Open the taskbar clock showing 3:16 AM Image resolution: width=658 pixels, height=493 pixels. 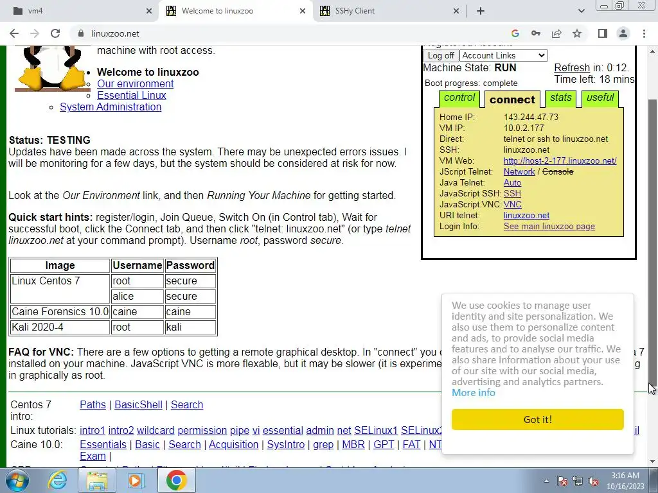(625, 481)
